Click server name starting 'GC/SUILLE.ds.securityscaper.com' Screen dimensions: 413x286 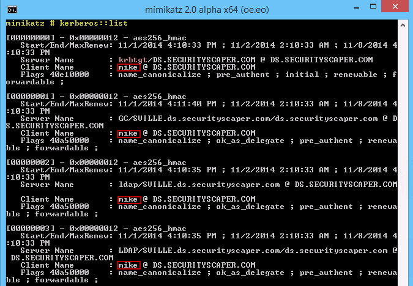[248, 119]
